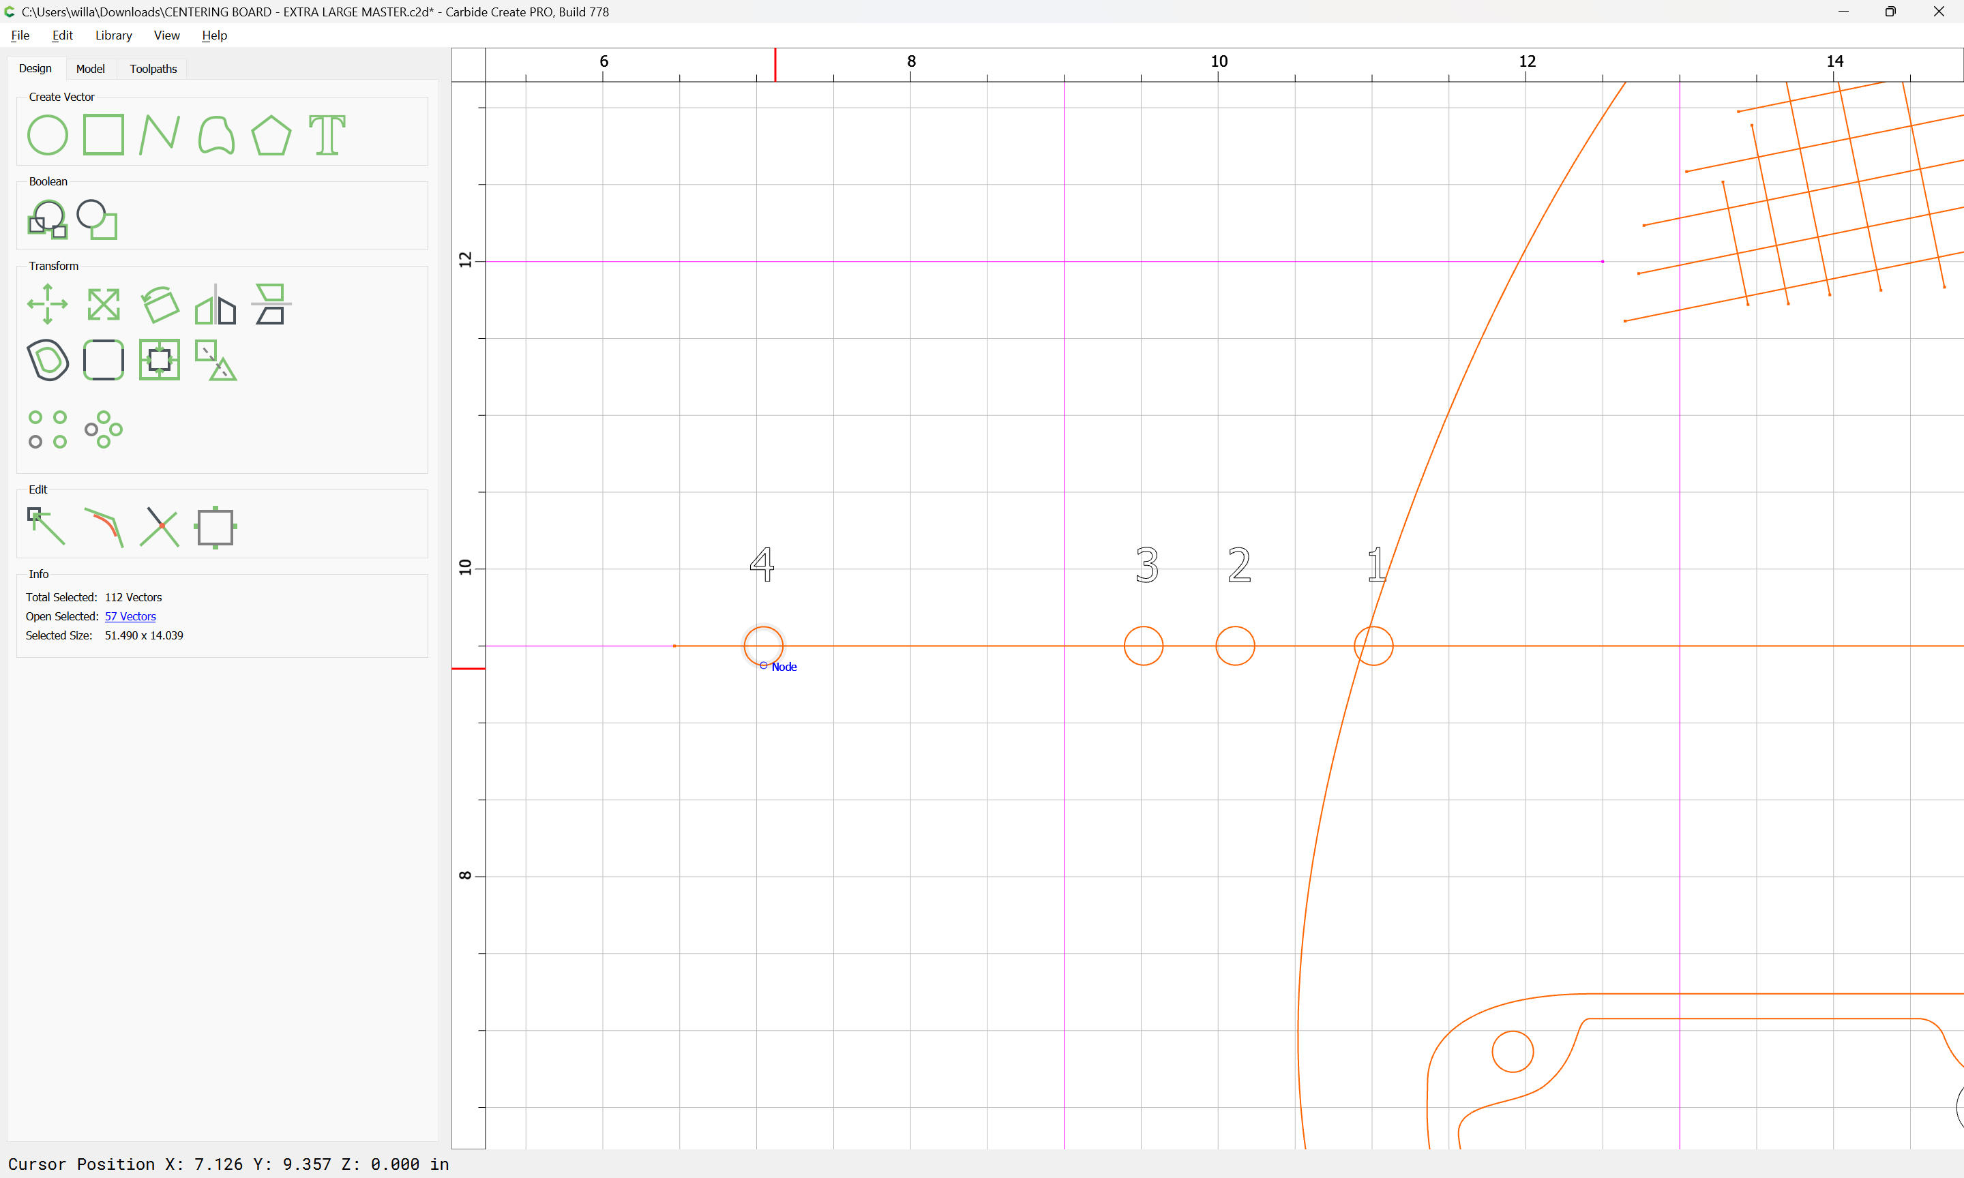Viewport: 1964px width, 1178px height.
Task: Click the circle under number 2
Action: [x=1235, y=646]
